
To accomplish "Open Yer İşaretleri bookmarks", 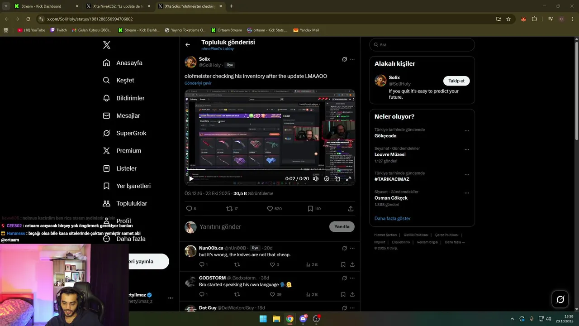I will (127, 186).
